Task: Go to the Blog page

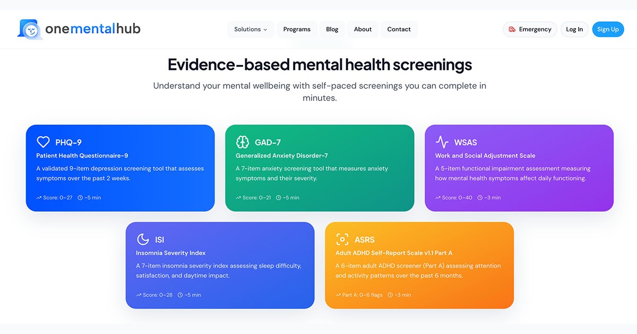Action: (x=332, y=29)
